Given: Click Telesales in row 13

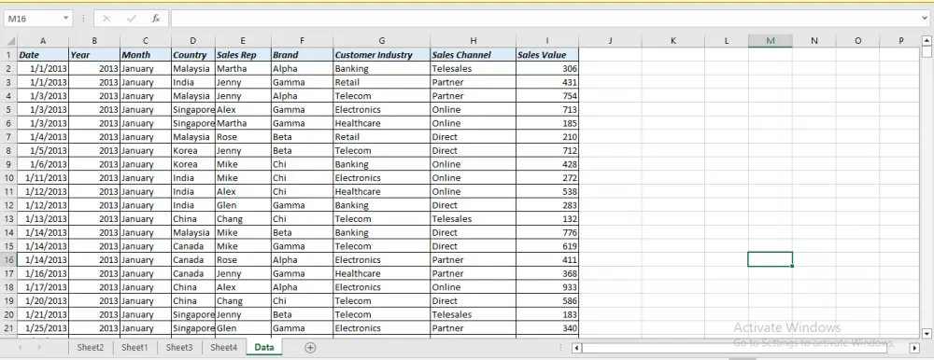Looking at the screenshot, I should coord(473,219).
